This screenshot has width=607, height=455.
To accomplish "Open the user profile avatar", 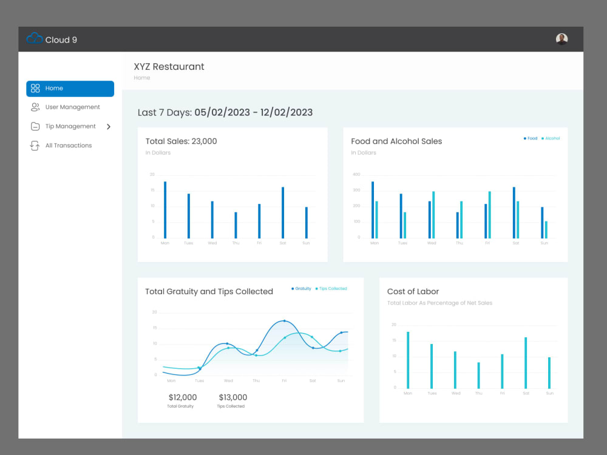I will pyautogui.click(x=561, y=39).
